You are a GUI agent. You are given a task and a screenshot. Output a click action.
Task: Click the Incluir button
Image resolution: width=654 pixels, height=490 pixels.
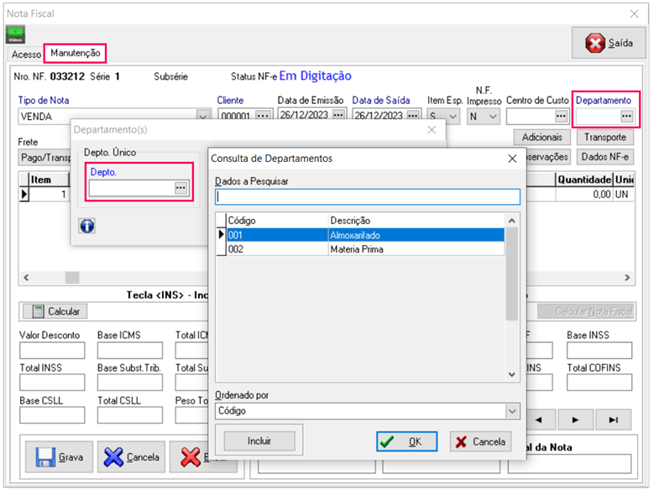tap(259, 440)
